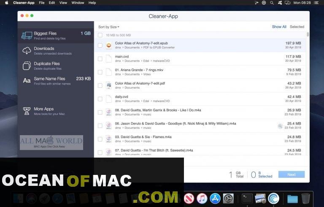Image resolution: width=324 pixels, height=207 pixels.
Task: Switch to Selected filter
Action: pyautogui.click(x=297, y=27)
